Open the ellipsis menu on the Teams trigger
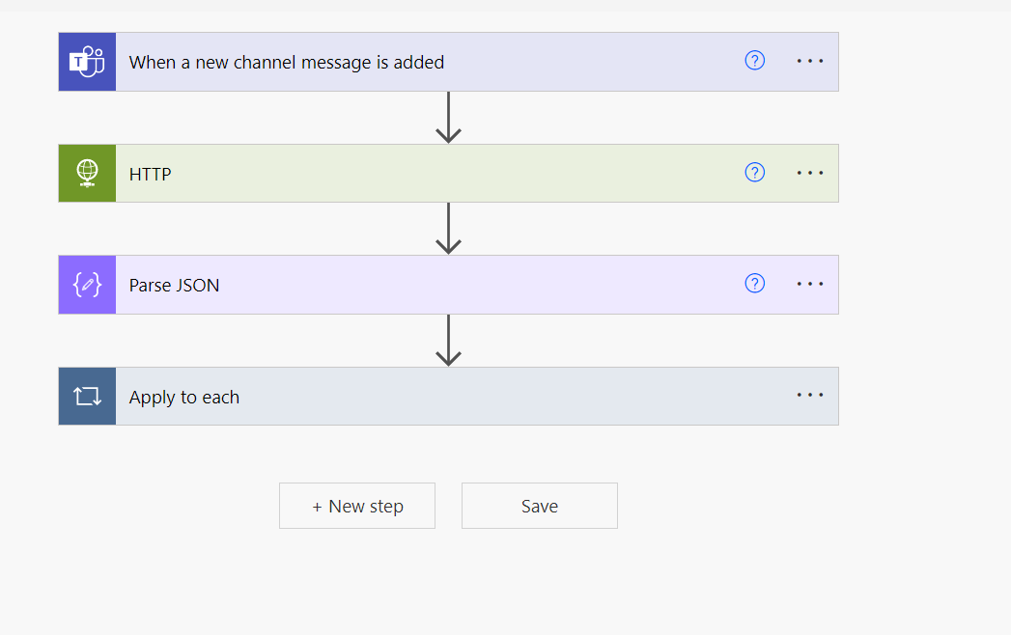The height and width of the screenshot is (635, 1011). (x=809, y=60)
